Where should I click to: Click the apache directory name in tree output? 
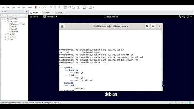click(x=68, y=68)
